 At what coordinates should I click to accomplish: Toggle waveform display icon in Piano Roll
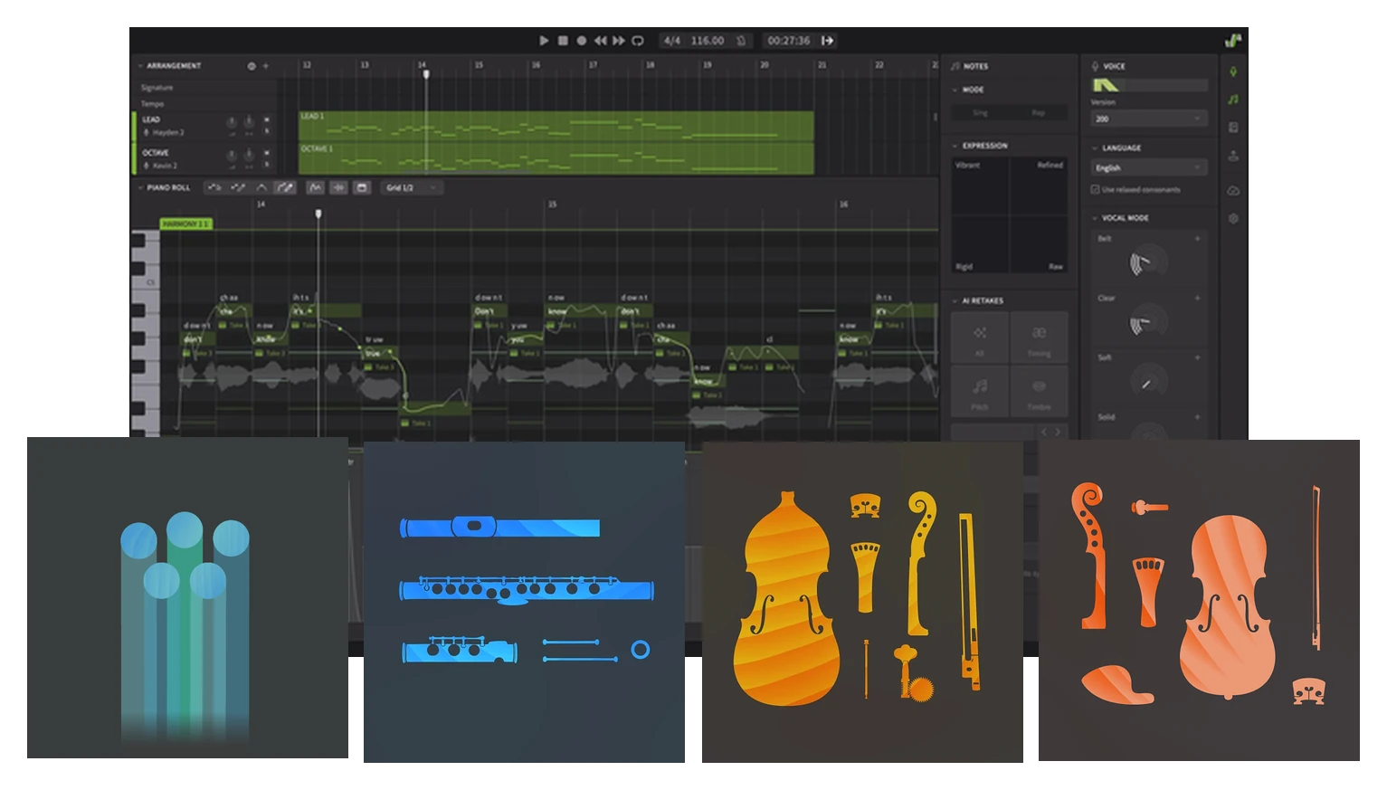pos(338,187)
